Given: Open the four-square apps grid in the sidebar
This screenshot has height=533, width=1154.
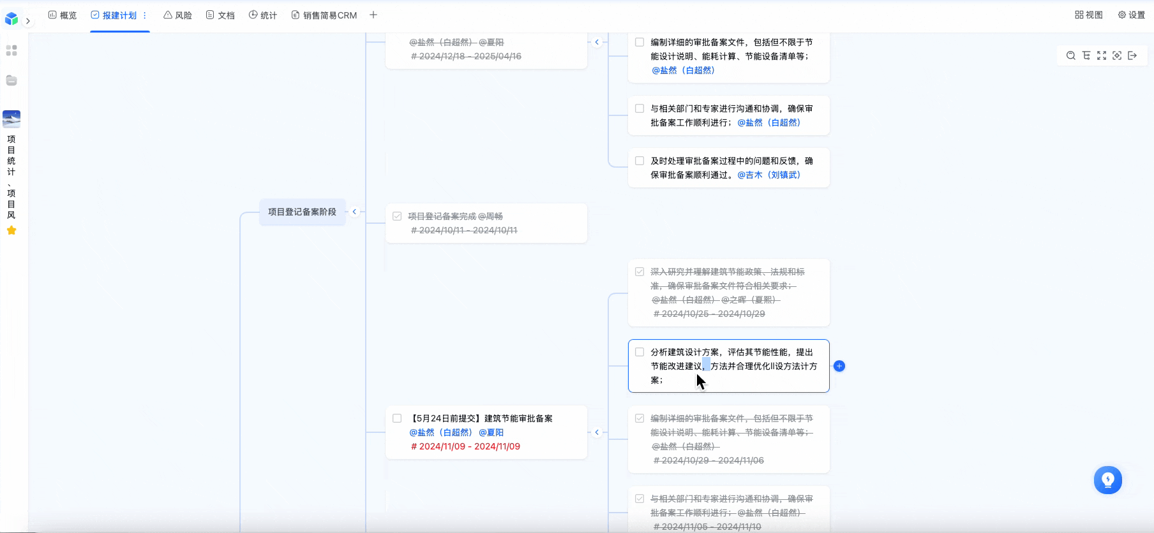Looking at the screenshot, I should point(11,50).
